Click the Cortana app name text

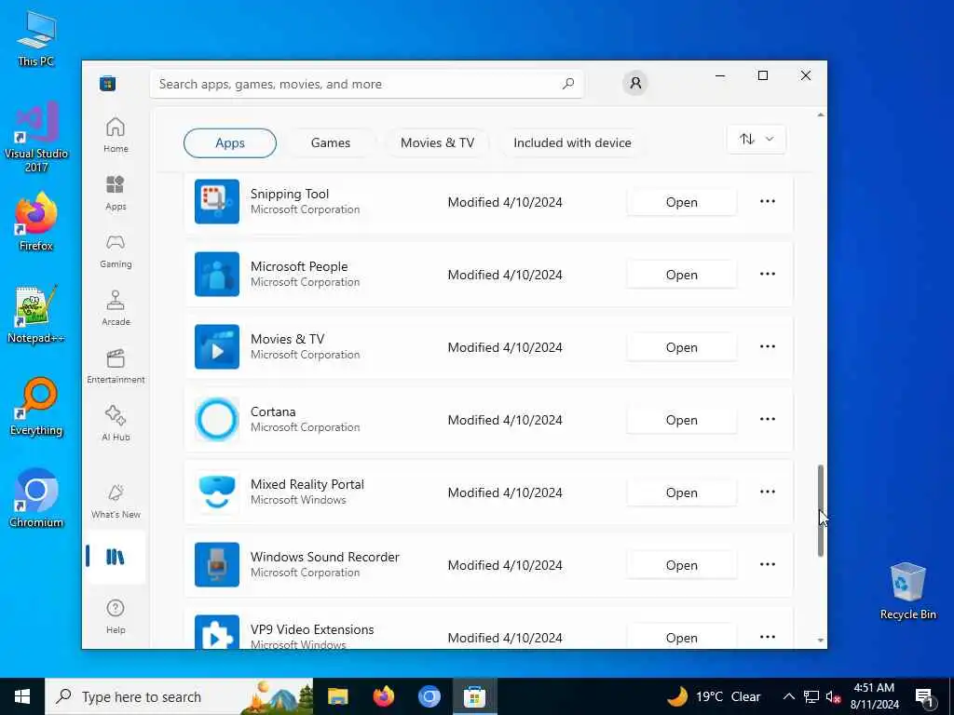pos(273,411)
